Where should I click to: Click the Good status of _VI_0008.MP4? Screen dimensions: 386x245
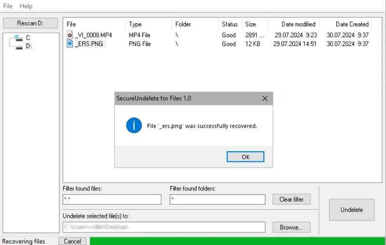pyautogui.click(x=229, y=35)
